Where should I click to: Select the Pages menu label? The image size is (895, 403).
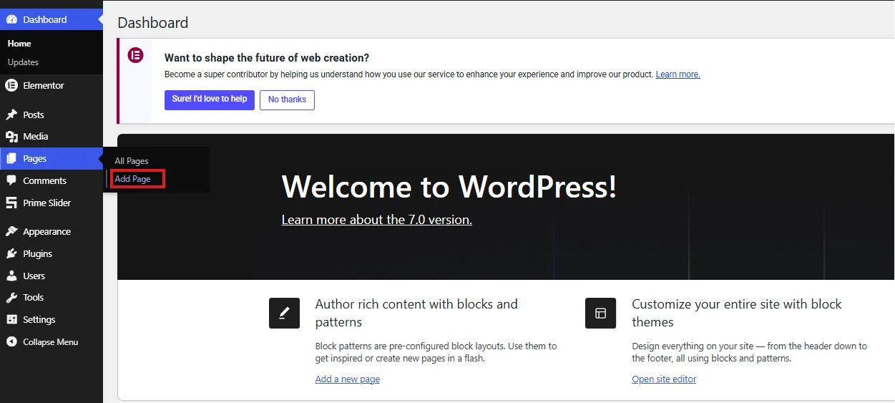(34, 159)
